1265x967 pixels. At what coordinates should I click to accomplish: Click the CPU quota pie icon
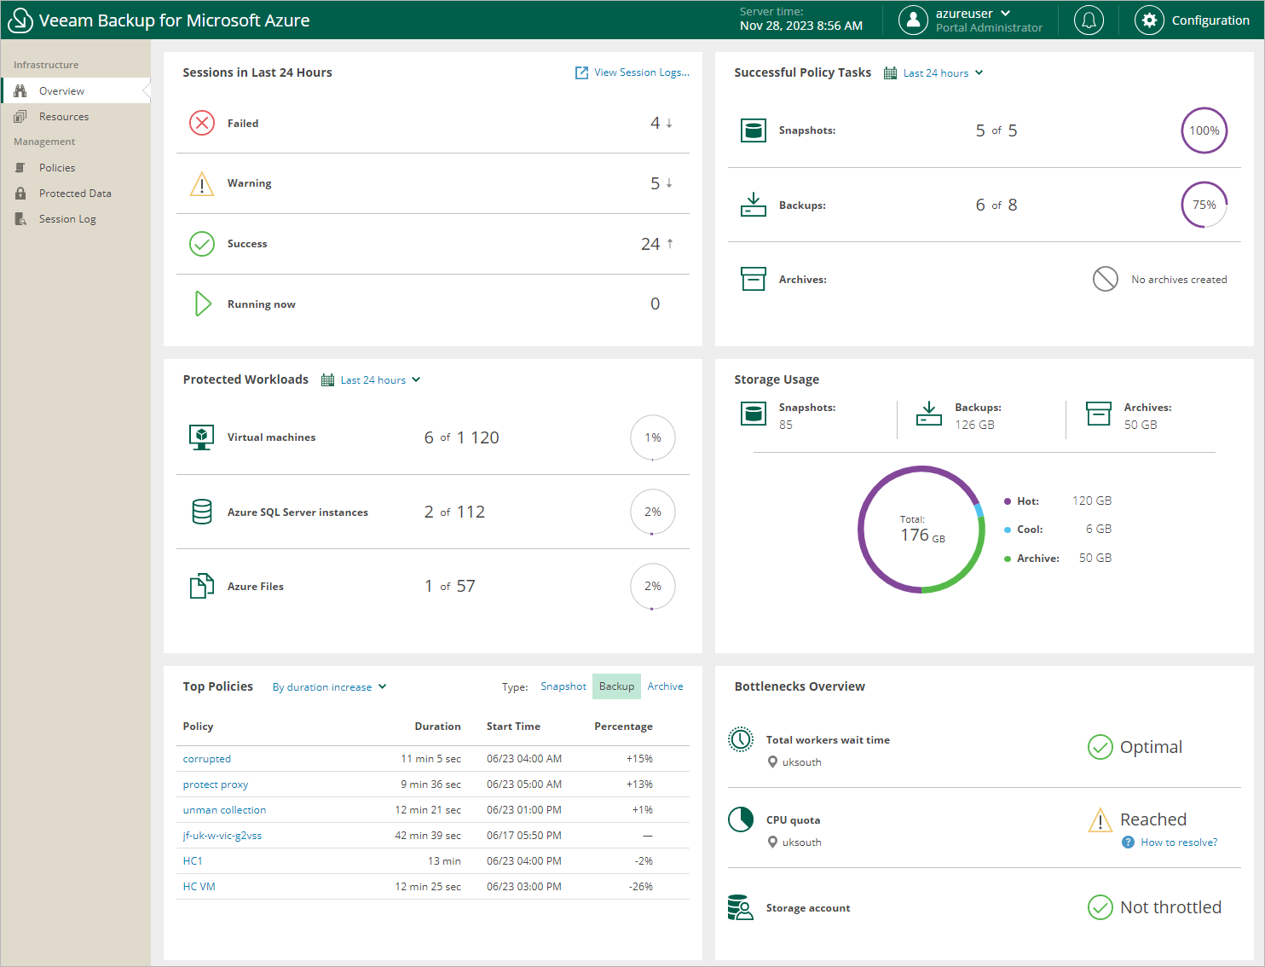(x=741, y=819)
